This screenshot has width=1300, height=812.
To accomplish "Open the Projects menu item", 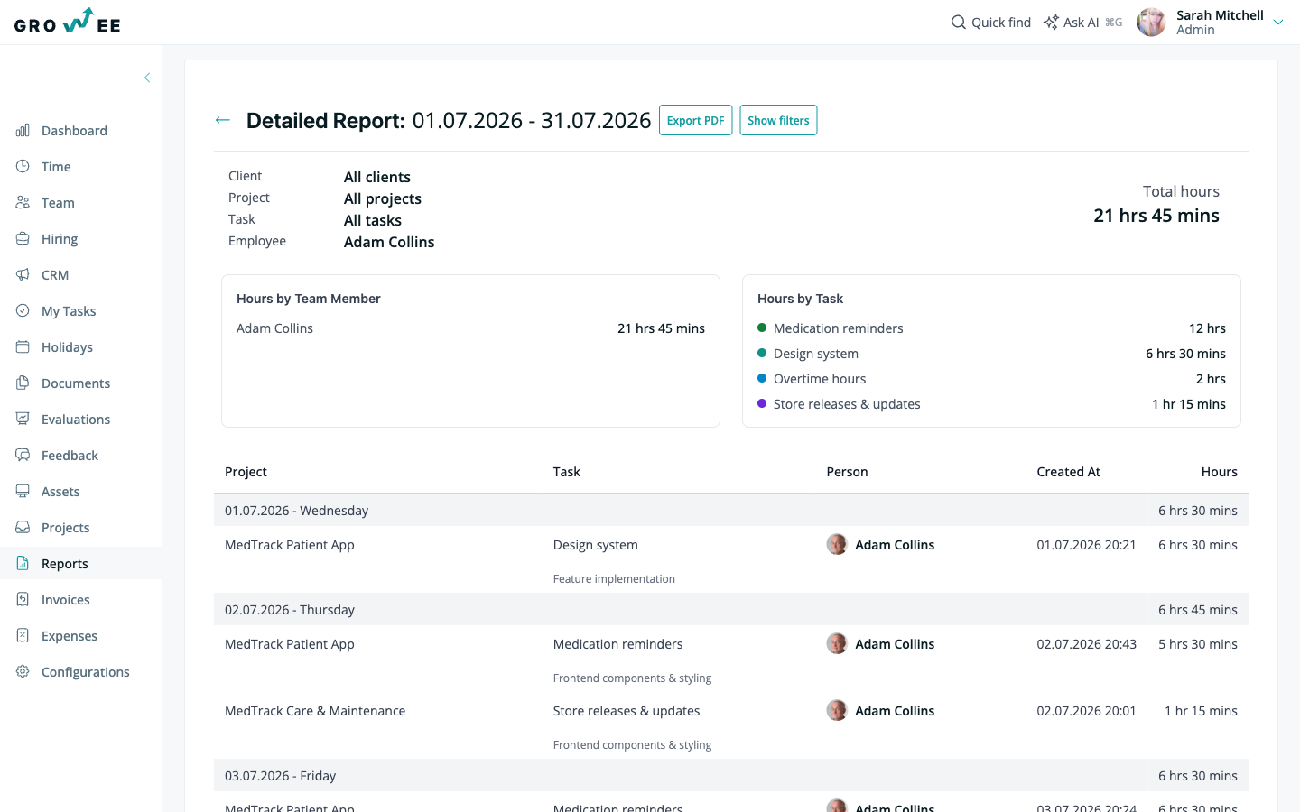I will click(x=81, y=528).
